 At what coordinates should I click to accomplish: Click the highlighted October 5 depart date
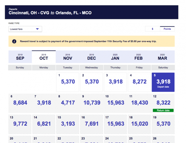[x=163, y=82]
